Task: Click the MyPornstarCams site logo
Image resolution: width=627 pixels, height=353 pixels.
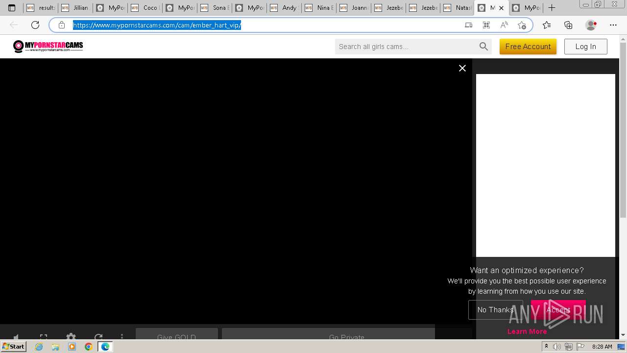Action: tap(48, 47)
